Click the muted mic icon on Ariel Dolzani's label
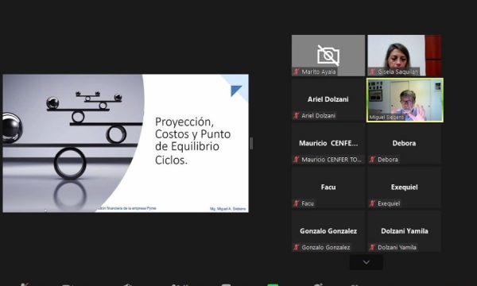The width and height of the screenshot is (477, 286). [x=297, y=115]
